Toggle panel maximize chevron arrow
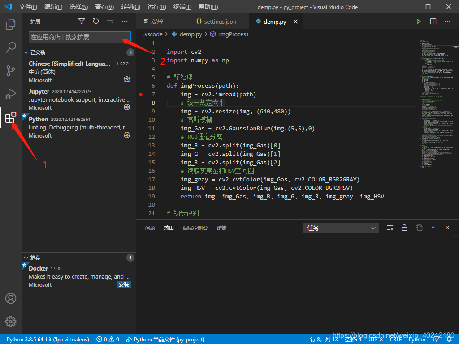Viewport: 459px width, 344px height. [433, 228]
